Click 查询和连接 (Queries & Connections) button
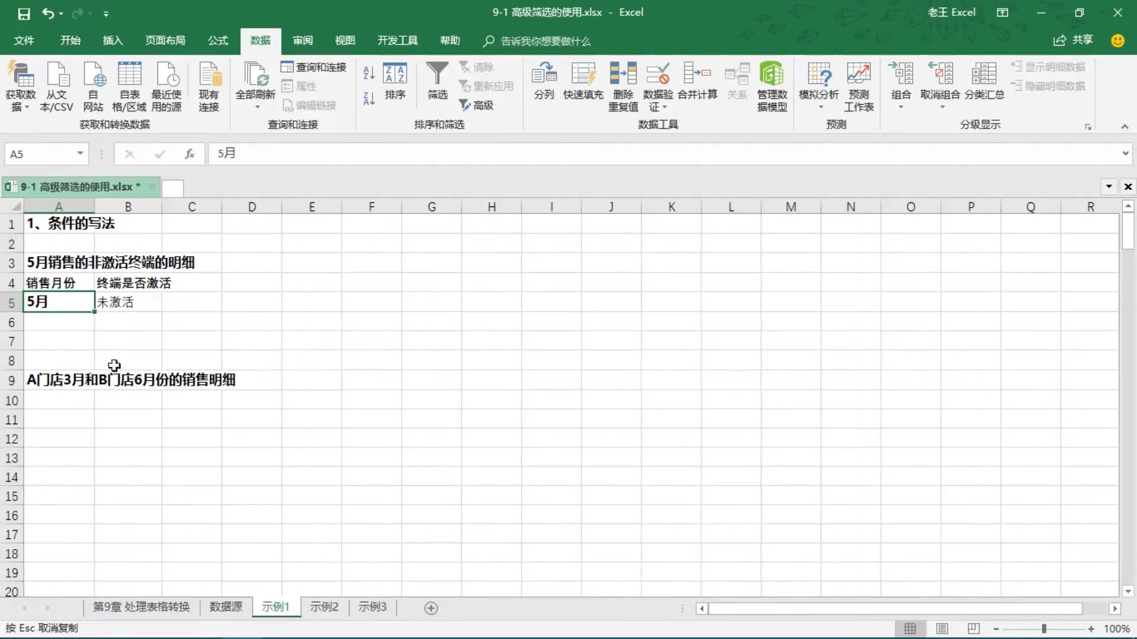This screenshot has width=1137, height=639. pos(314,67)
